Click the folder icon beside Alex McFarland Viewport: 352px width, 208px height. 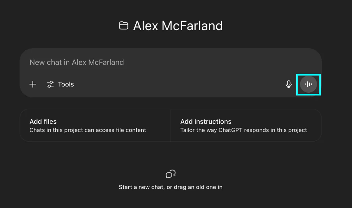pos(124,26)
